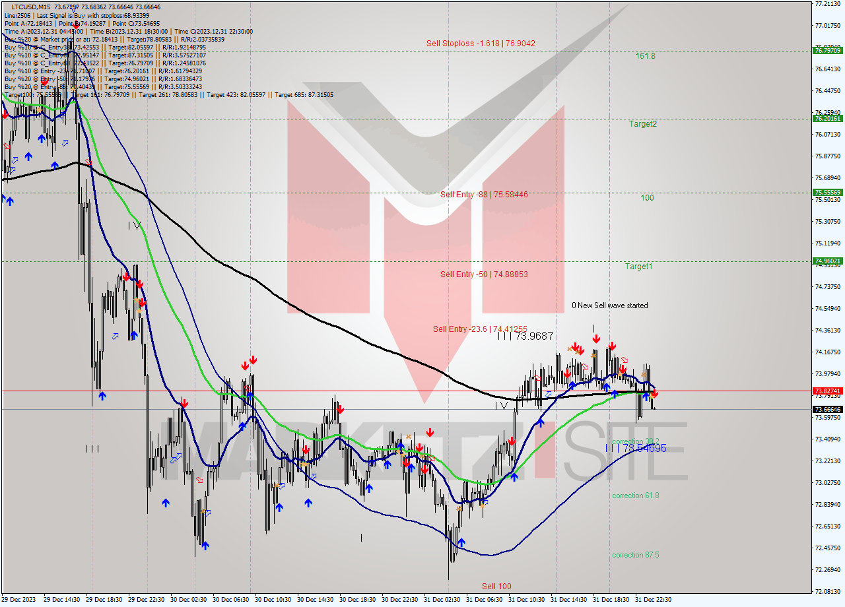This screenshot has height=607, width=845.
Task: Click the 'I I I 73.9687' wave label
Action: pos(525,336)
